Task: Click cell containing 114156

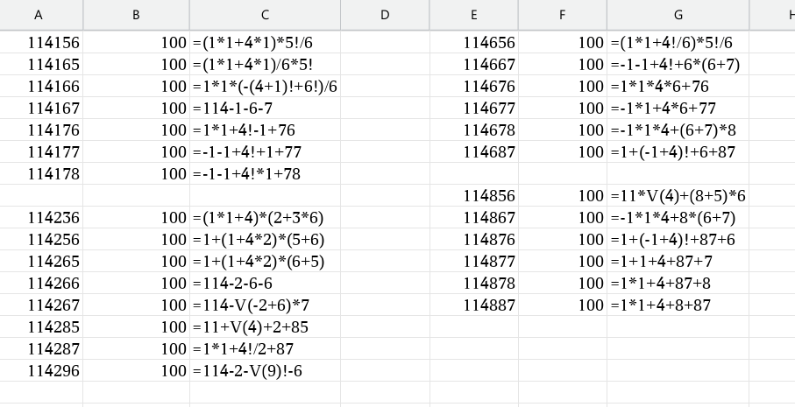Action: click(x=41, y=43)
